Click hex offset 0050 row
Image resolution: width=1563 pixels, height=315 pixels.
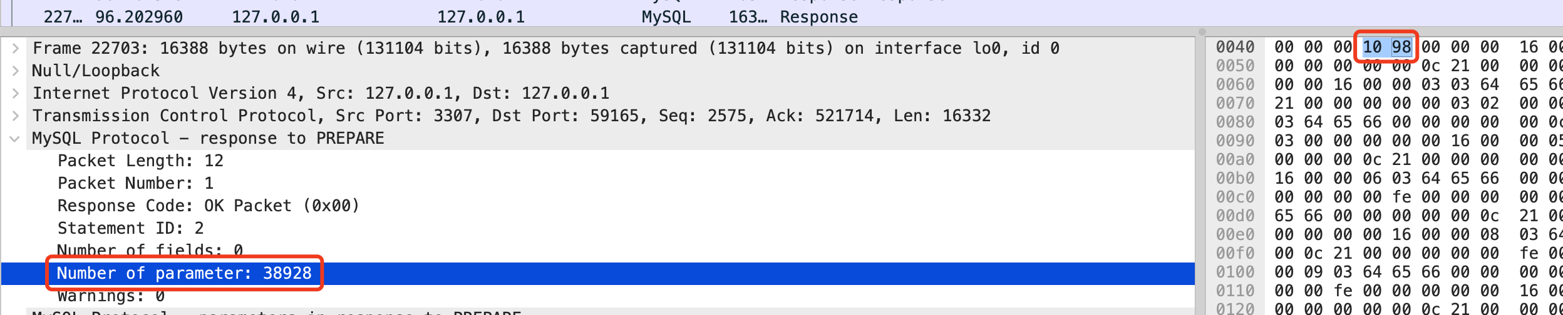[1235, 66]
